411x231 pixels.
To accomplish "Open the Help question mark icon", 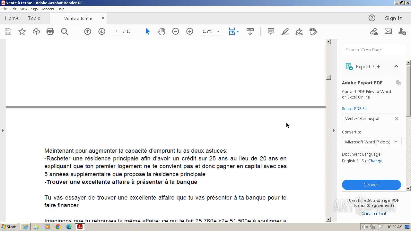I will point(372,18).
